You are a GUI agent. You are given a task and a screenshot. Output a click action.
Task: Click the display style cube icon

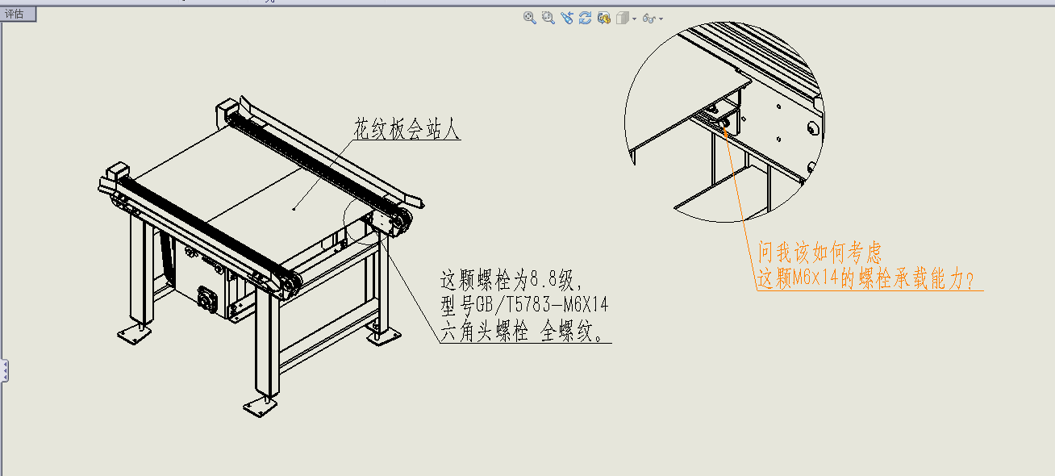pos(622,18)
